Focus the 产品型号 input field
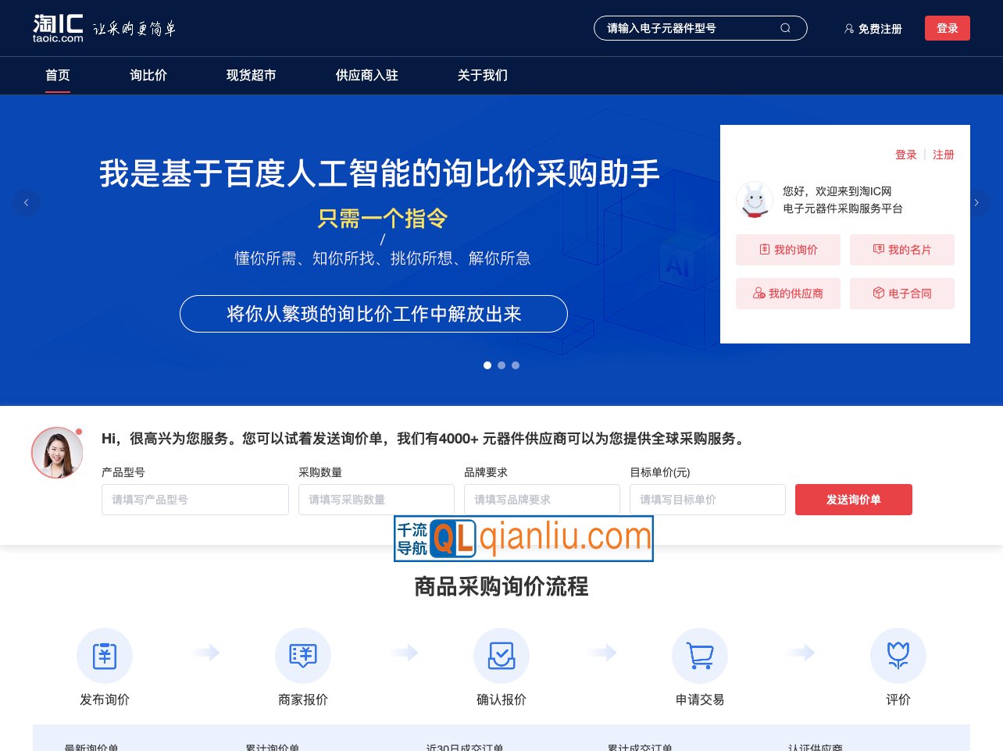The height and width of the screenshot is (751, 1003). (195, 500)
